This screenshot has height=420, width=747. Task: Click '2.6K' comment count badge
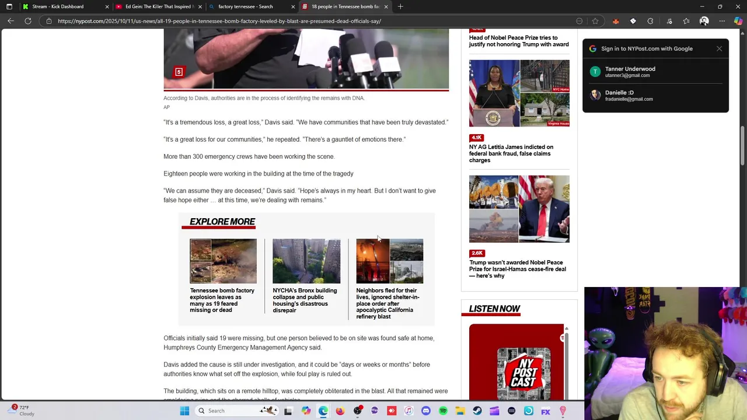(x=477, y=253)
